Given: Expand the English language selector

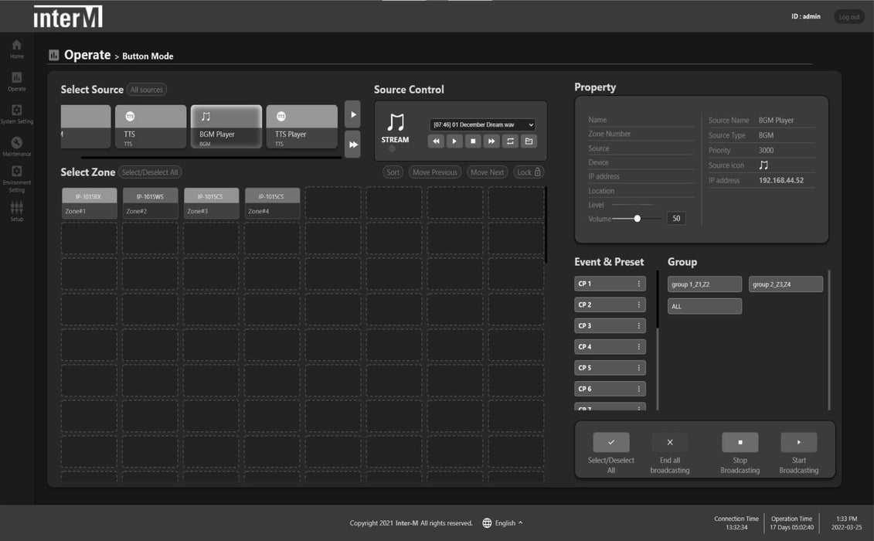Looking at the screenshot, I should pos(503,523).
